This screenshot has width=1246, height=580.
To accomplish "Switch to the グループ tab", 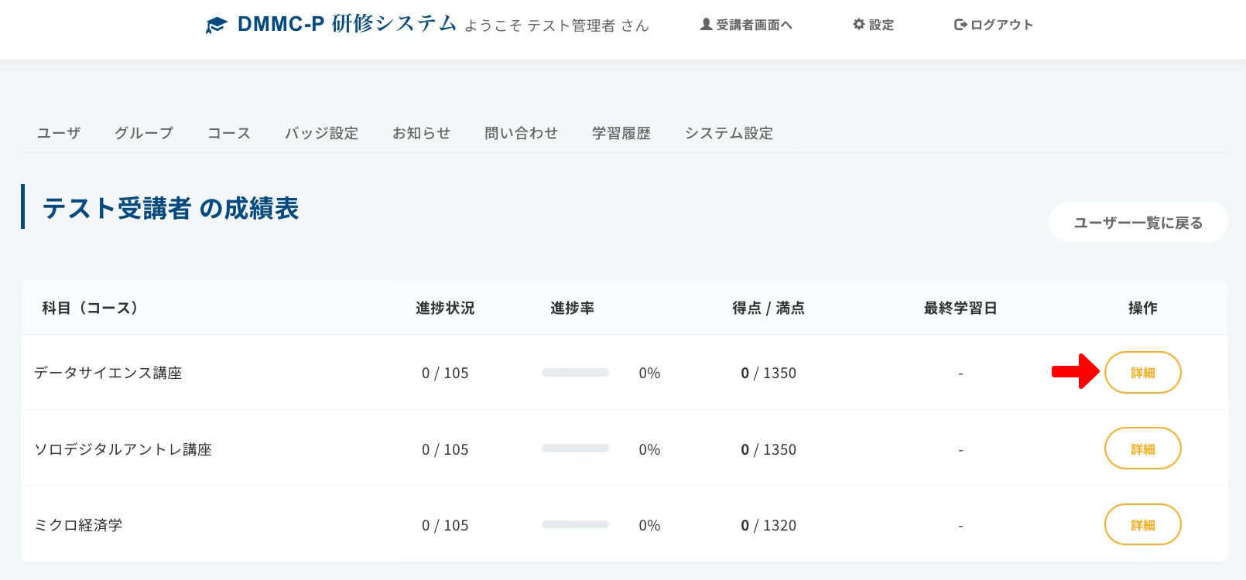I will click(x=144, y=133).
